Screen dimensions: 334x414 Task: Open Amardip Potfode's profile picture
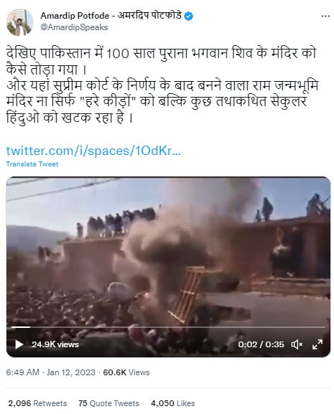(20, 22)
